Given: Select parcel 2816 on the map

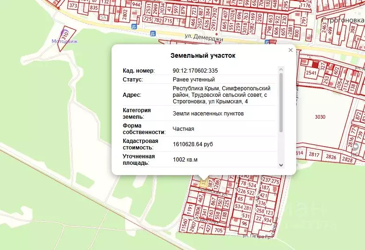Looking at the screenshot, I should pyautogui.click(x=351, y=142).
